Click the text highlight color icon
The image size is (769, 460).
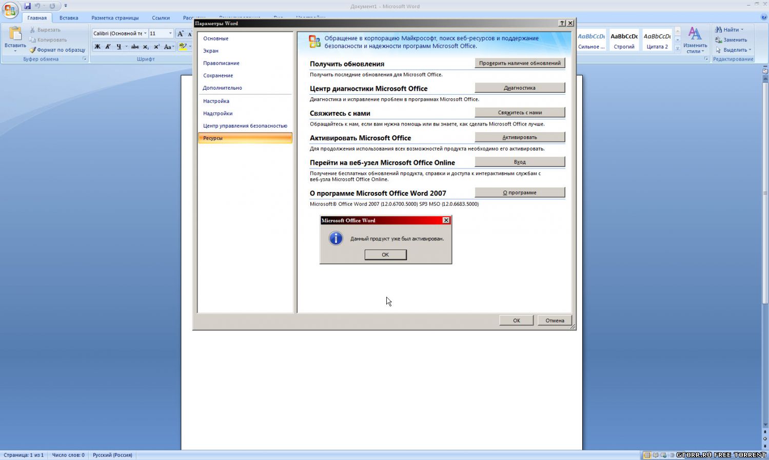[x=183, y=47]
